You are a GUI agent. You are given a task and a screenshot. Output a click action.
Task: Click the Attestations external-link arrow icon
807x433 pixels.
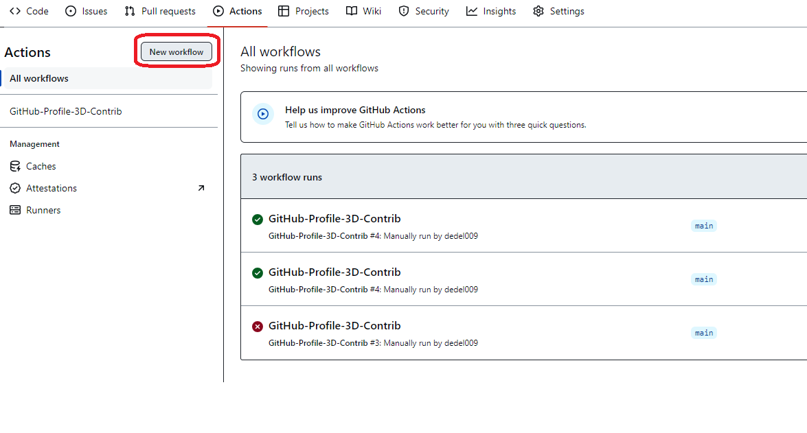coord(201,188)
